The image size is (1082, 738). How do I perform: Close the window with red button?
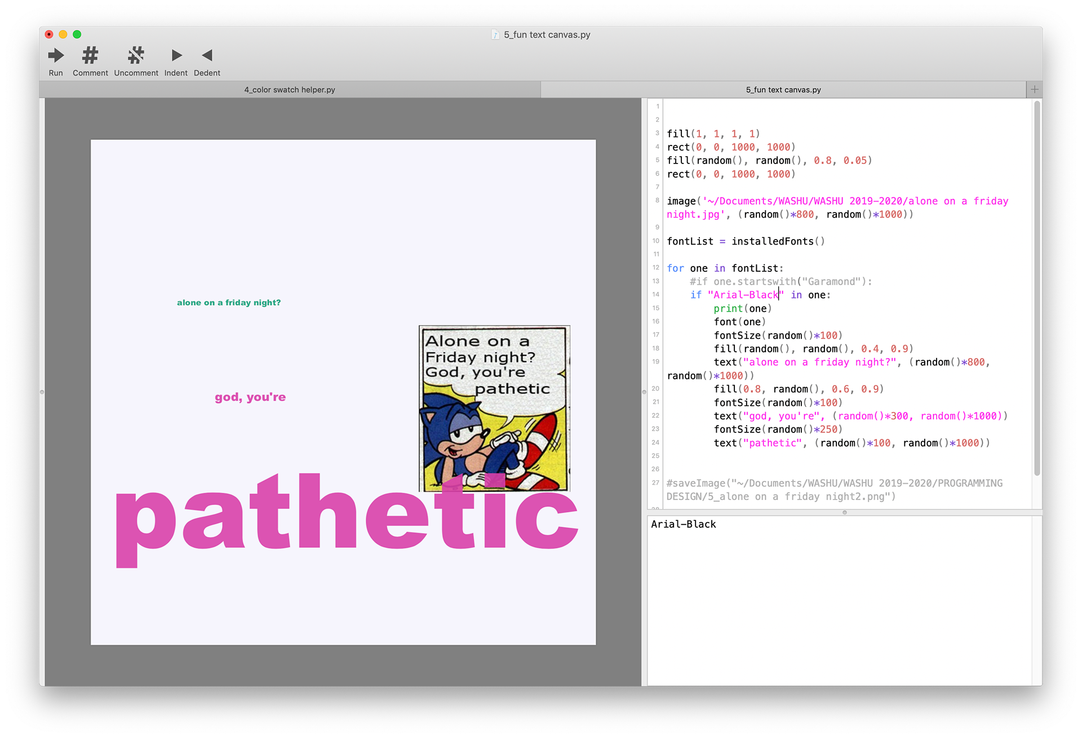(50, 34)
